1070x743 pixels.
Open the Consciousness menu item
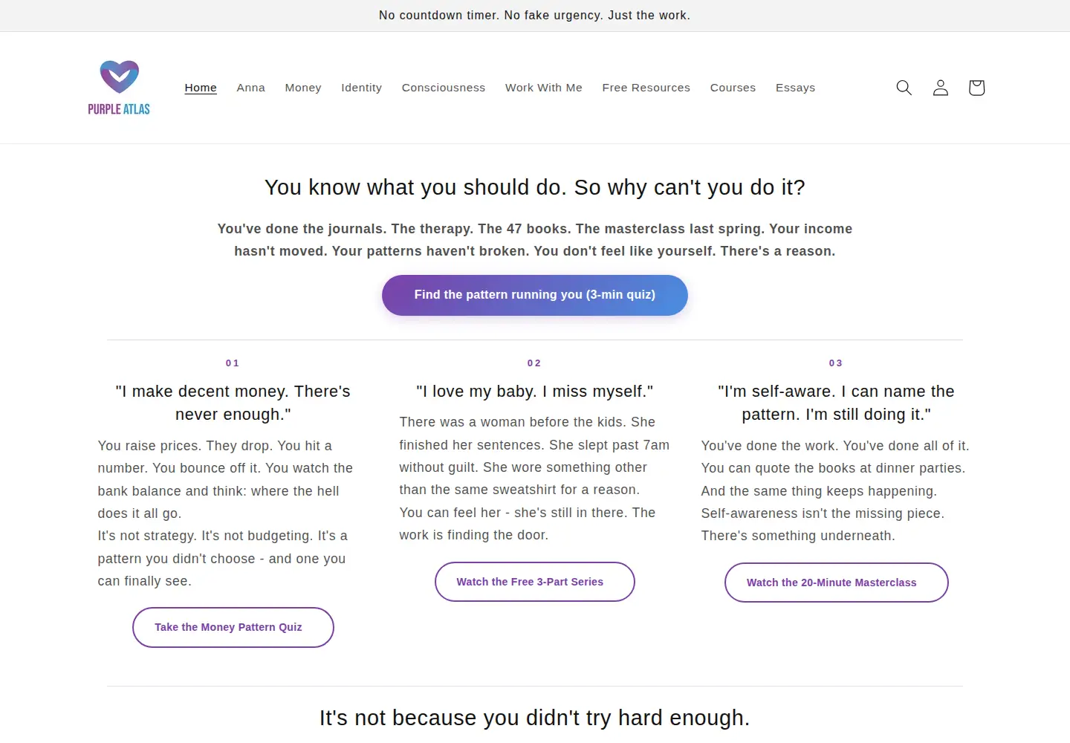tap(444, 88)
